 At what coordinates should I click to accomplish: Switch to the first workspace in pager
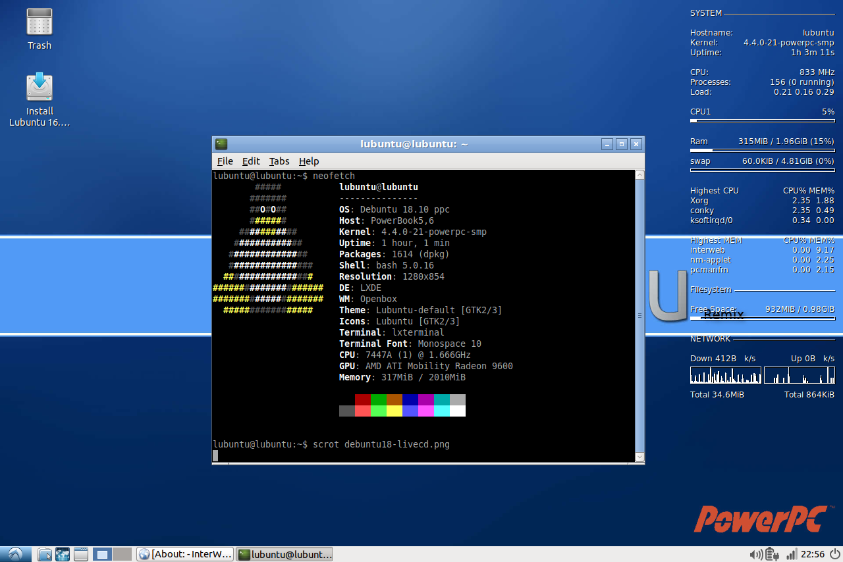102,554
